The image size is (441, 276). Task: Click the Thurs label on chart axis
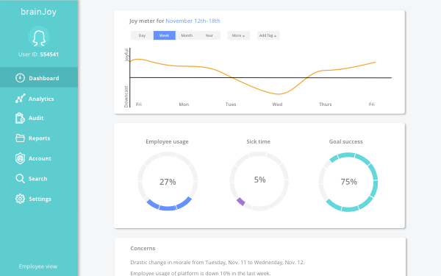[x=325, y=105]
